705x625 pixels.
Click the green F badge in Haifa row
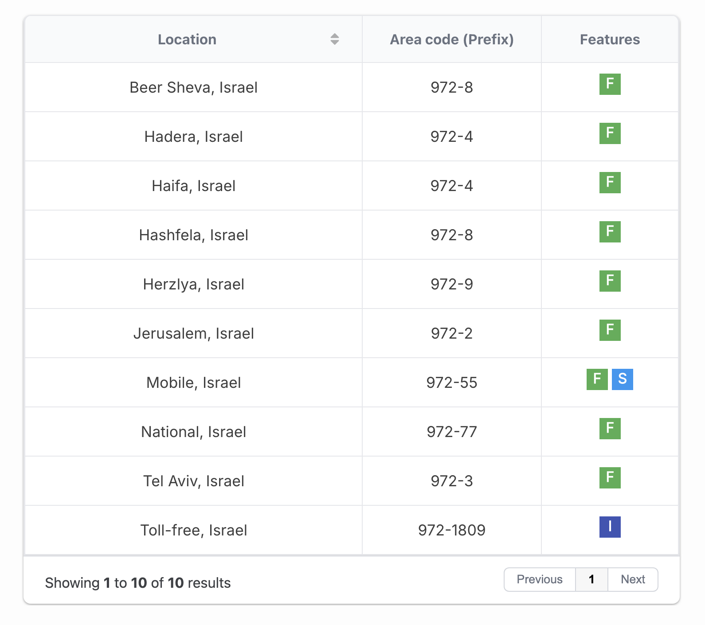coord(610,183)
